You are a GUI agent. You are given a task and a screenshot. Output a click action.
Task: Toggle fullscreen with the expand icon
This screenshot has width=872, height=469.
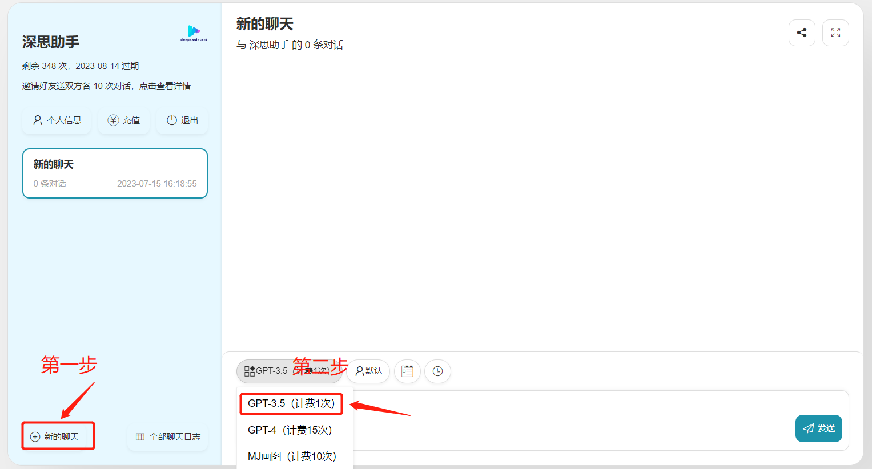click(x=835, y=33)
